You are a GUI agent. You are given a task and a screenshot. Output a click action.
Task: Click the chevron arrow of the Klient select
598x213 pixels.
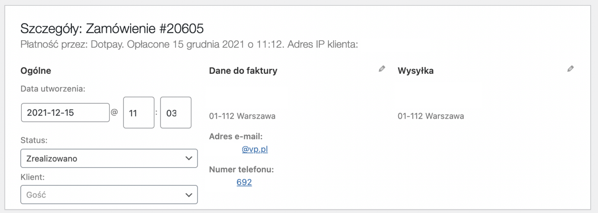[x=189, y=195]
